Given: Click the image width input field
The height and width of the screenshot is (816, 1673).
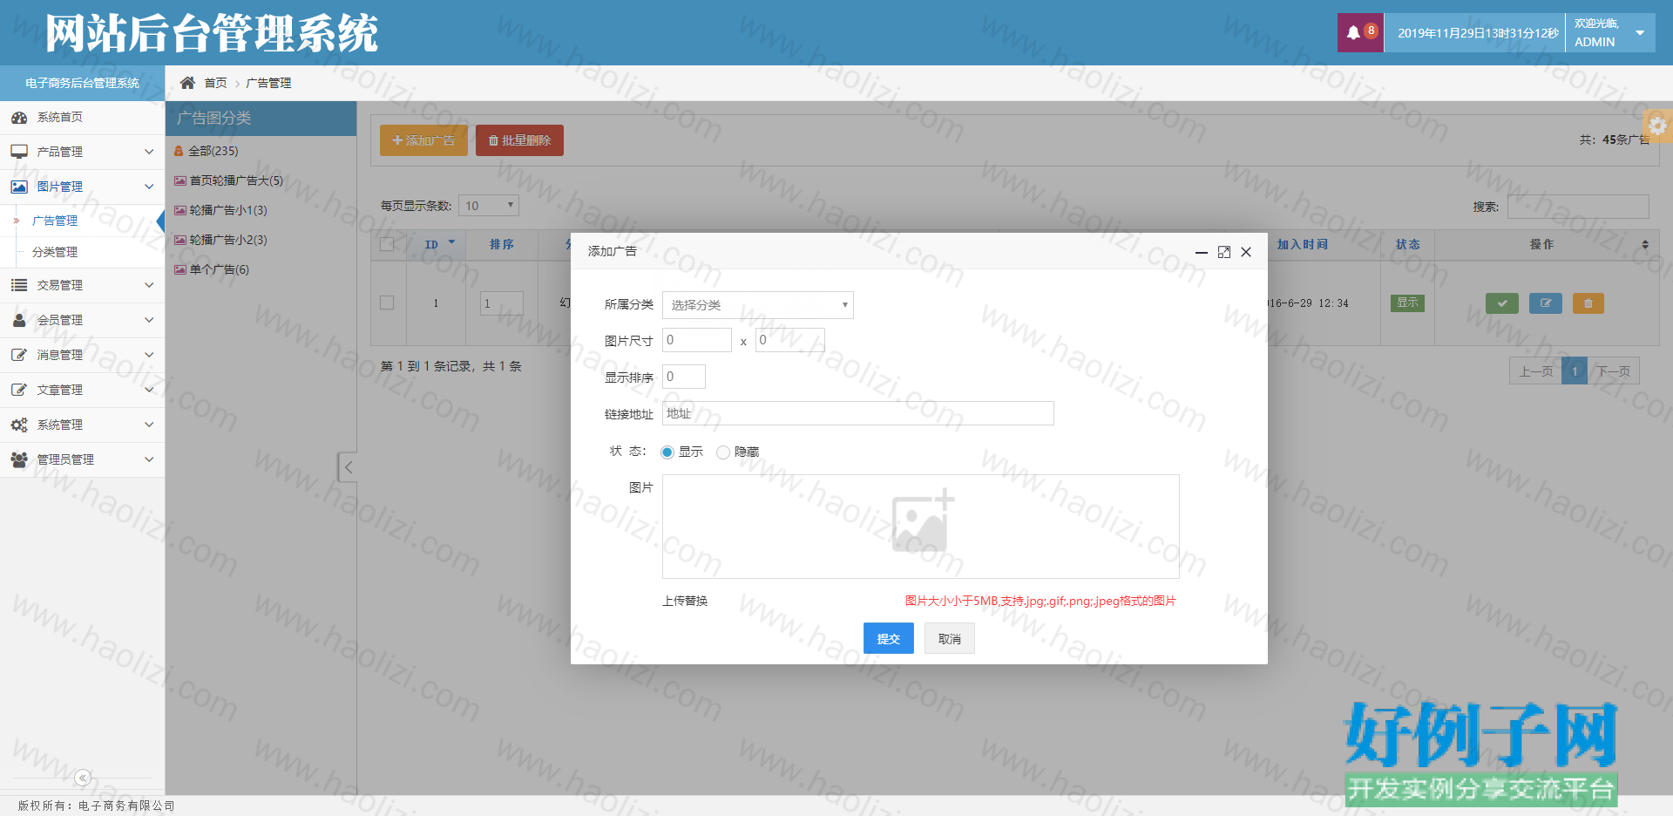Looking at the screenshot, I should pos(697,340).
